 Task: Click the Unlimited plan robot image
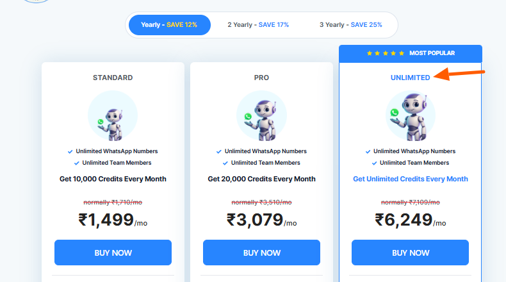410,115
